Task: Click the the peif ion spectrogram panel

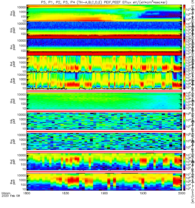Action: point(104,182)
